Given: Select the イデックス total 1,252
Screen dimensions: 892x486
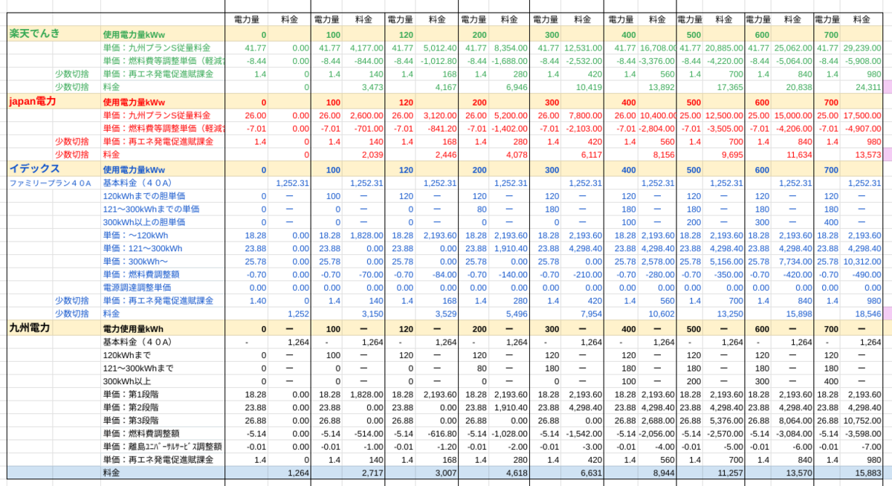Looking at the screenshot, I should (297, 314).
